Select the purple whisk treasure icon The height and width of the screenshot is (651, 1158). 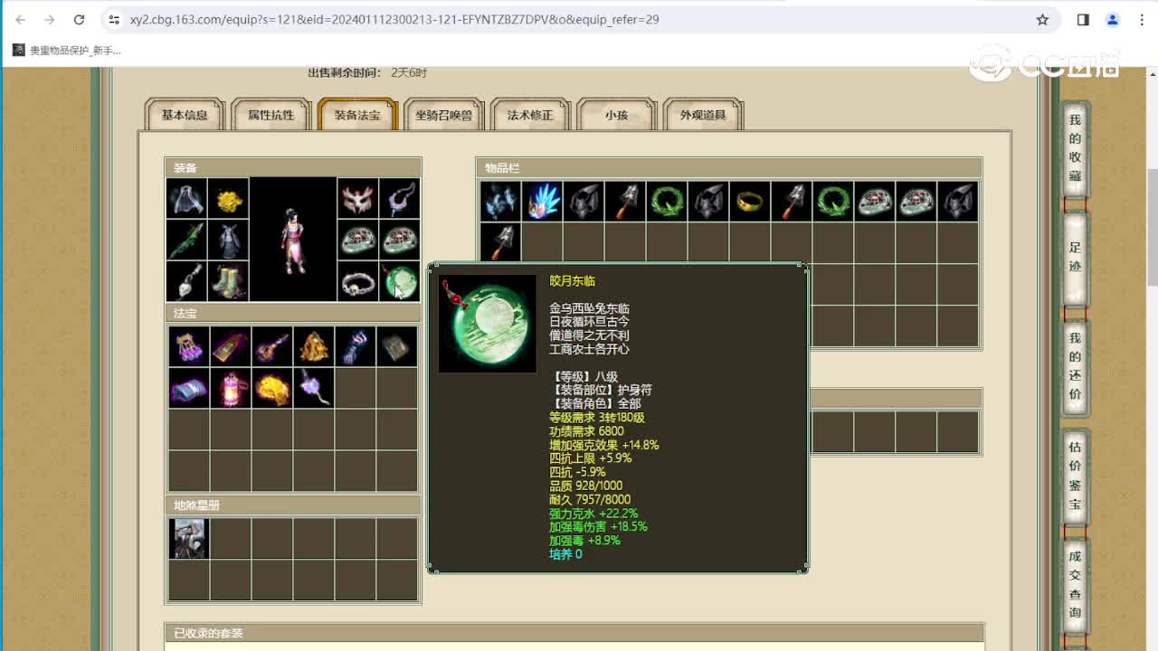click(314, 388)
